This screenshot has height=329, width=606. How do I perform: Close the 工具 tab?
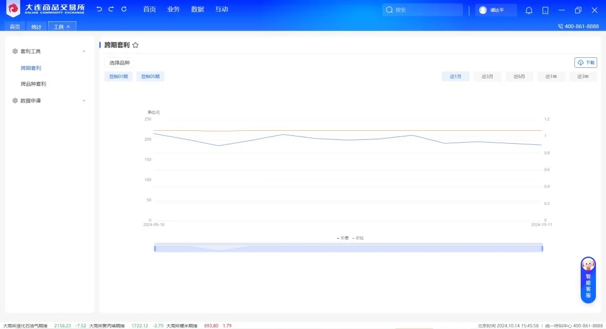tap(68, 26)
